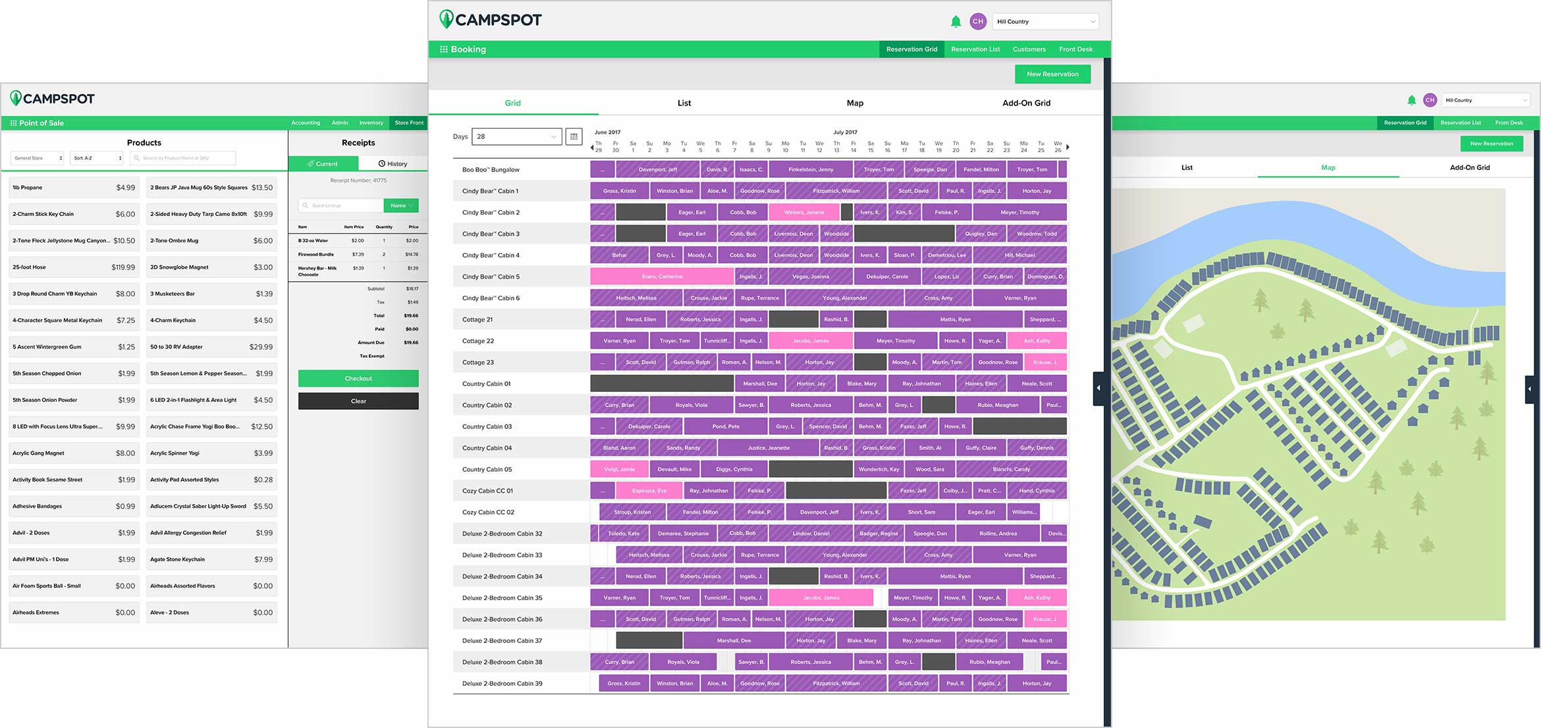Click the product search input field
Image resolution: width=1541 pixels, height=728 pixels.
pos(182,158)
